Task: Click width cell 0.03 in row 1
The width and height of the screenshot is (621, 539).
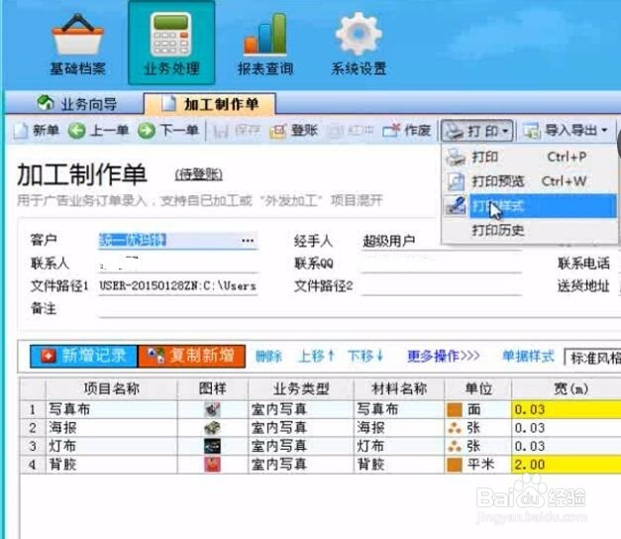Action: pyautogui.click(x=567, y=409)
